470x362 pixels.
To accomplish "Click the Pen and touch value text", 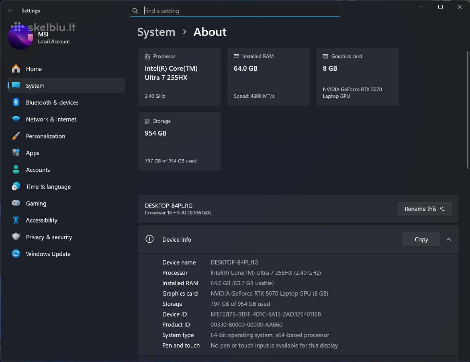I will point(274,346).
